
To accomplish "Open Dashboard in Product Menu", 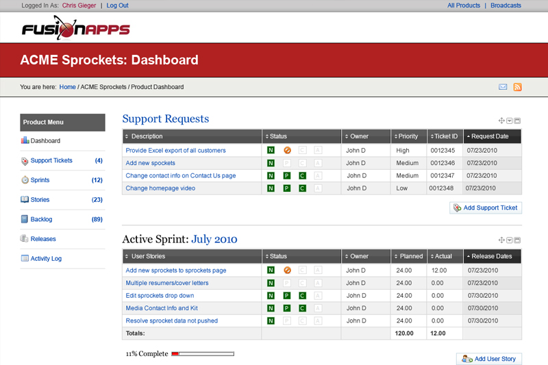I will (45, 141).
